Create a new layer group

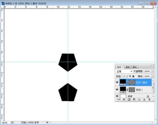139,99
